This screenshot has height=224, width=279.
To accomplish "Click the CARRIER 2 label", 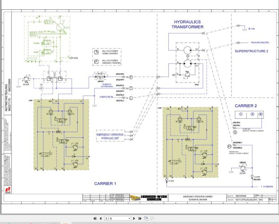I will tap(246, 106).
